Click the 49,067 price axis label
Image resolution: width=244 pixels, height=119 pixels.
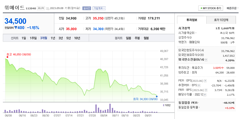pyautogui.click(x=164, y=51)
